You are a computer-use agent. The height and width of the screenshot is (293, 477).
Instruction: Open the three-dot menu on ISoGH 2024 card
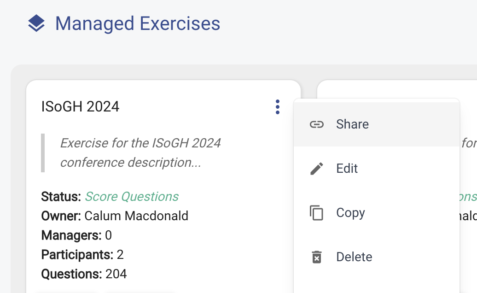tap(278, 107)
